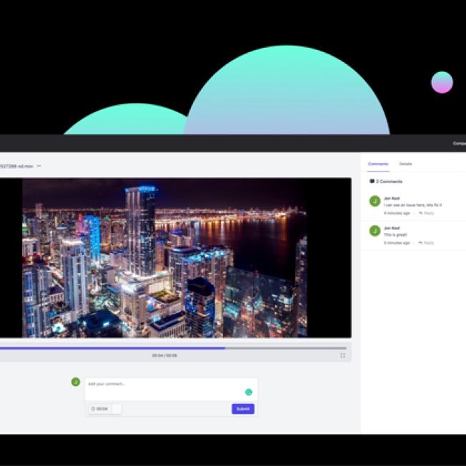Click Reply on the '4 minutes ago' comment

[427, 213]
